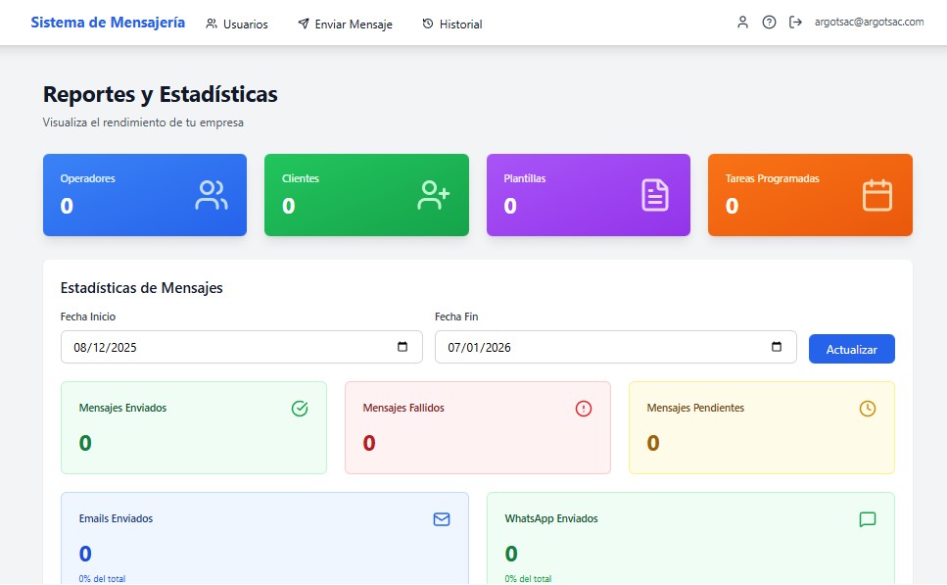The height and width of the screenshot is (585, 947).
Task: Open the Fecha Fin calendar picker
Action: 777,347
